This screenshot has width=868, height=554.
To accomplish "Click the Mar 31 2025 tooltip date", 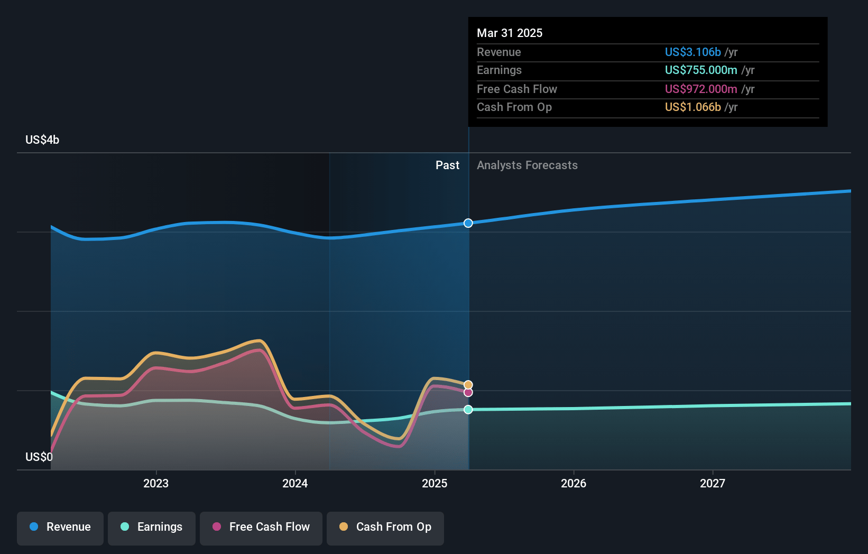I will (510, 33).
